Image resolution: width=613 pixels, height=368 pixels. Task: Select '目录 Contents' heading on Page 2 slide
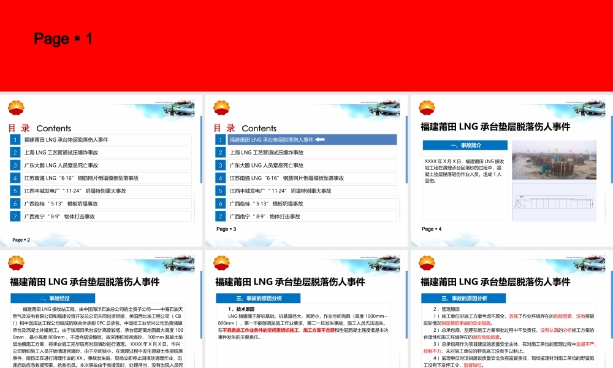39,128
